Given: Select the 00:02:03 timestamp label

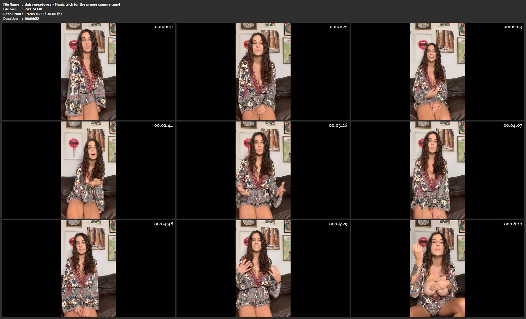Looking at the screenshot, I should tap(512, 27).
